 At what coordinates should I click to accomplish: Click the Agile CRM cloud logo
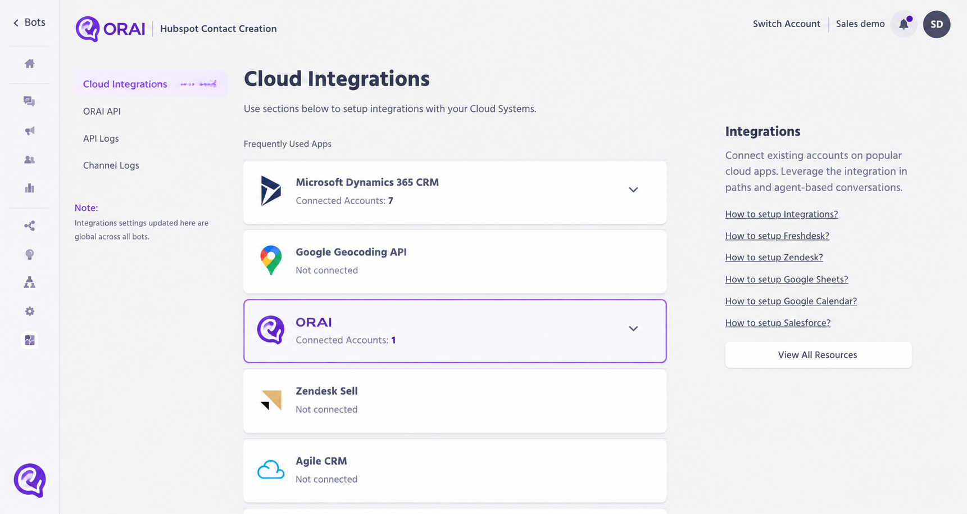pyautogui.click(x=271, y=470)
